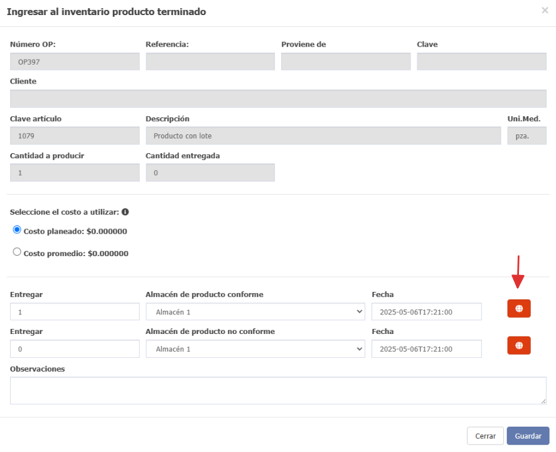Click the Observaciones resize handle corner

(x=543, y=401)
